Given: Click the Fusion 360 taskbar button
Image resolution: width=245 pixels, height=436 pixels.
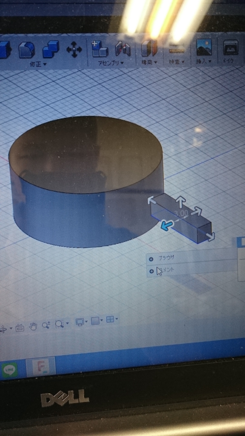Looking at the screenshot, I should (41, 366).
